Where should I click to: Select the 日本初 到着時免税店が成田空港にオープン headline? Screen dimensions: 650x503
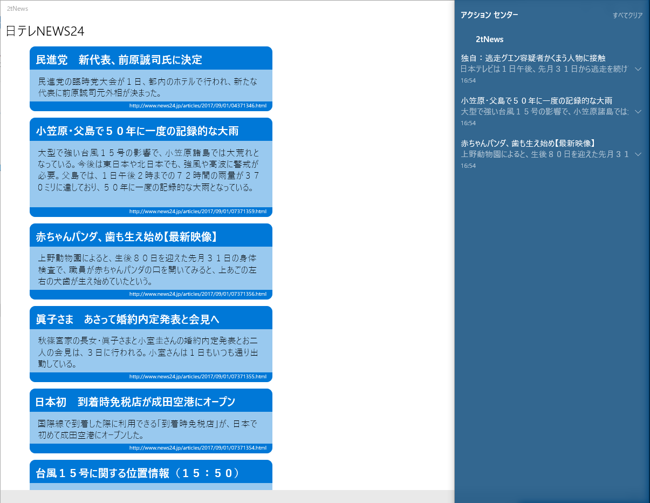[x=135, y=402]
